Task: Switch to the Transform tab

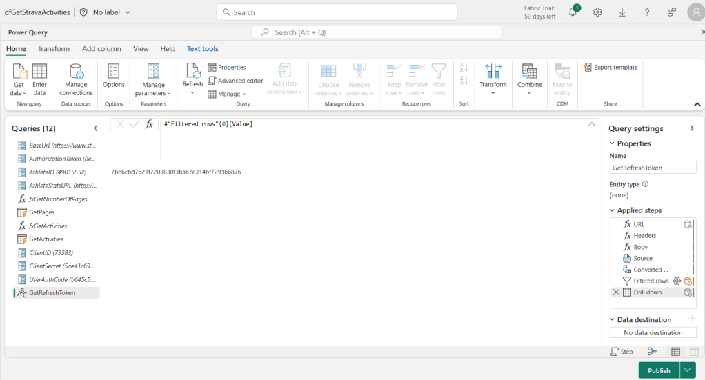Action: pos(54,49)
